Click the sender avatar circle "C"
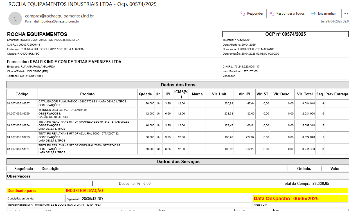The width and height of the screenshot is (349, 211). pyautogui.click(x=15, y=19)
